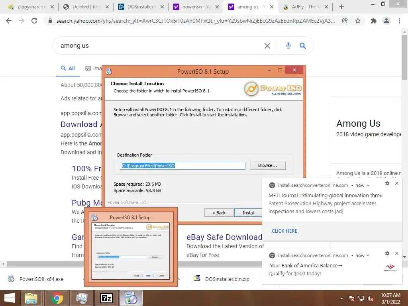Click Browse... for destination folder
This screenshot has height=306, width=408.
tap(268, 165)
